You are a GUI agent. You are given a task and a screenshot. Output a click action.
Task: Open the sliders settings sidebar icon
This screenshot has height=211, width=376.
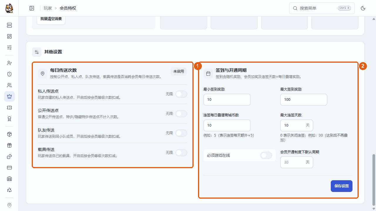[x=9, y=47]
